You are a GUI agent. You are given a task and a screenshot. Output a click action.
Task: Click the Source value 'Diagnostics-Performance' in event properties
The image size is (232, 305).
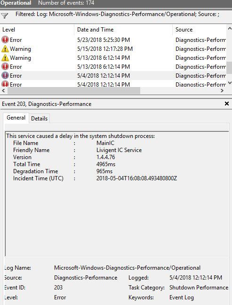point(86,278)
